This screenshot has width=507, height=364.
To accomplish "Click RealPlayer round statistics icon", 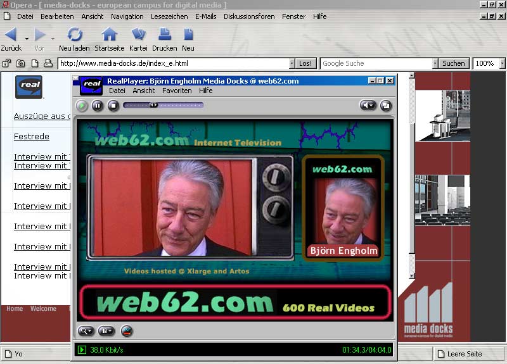I will [127, 331].
